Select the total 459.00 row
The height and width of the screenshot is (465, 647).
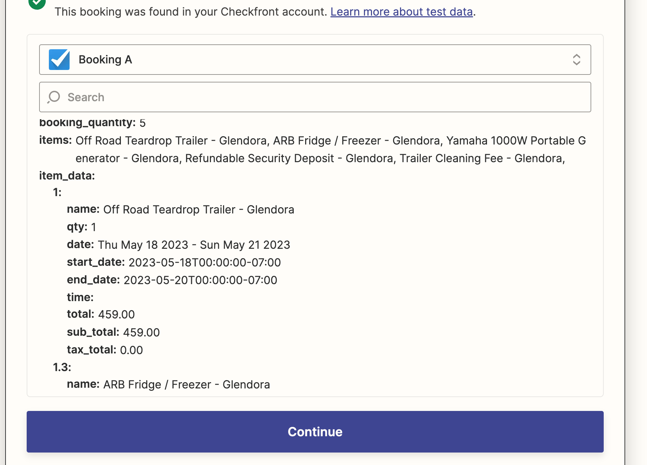pyautogui.click(x=101, y=314)
